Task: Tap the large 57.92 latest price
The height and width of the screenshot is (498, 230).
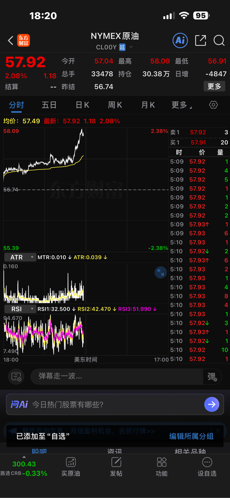Action: pyautogui.click(x=25, y=62)
